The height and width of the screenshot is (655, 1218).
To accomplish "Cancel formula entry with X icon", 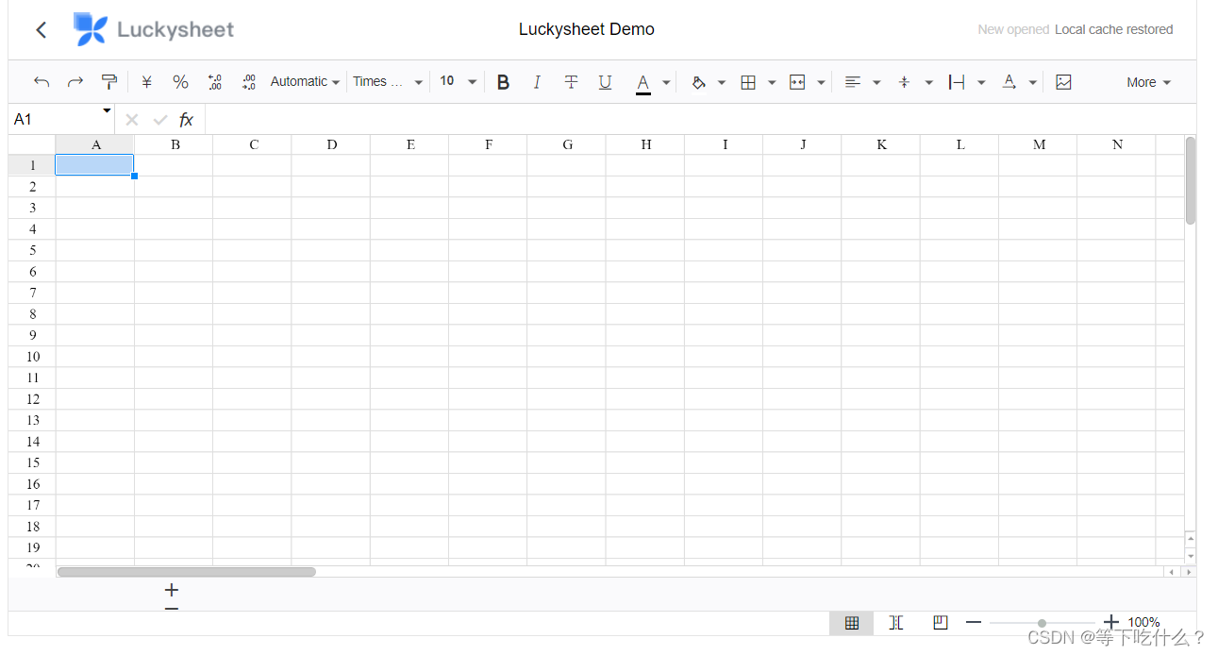I will [132, 120].
